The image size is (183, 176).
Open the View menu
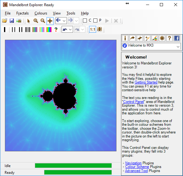click(x=57, y=13)
